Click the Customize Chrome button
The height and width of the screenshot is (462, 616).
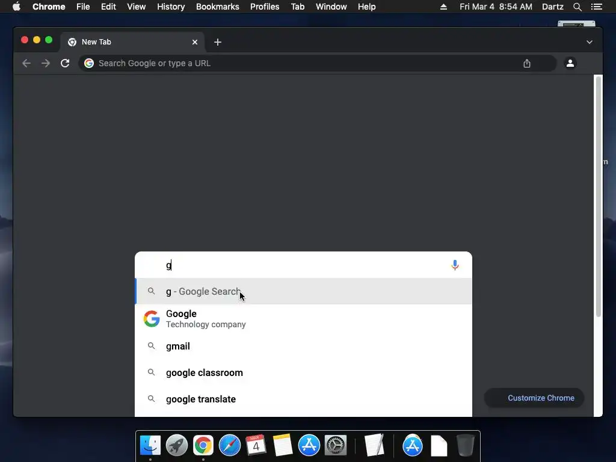click(534, 398)
